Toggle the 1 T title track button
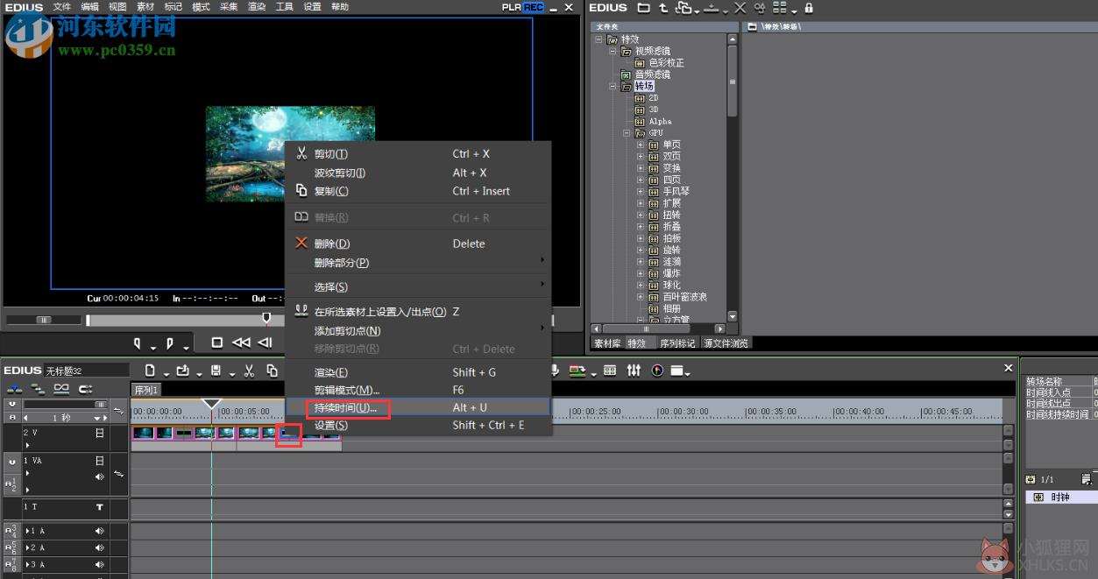Screen dimensions: 1098x579 (100, 506)
